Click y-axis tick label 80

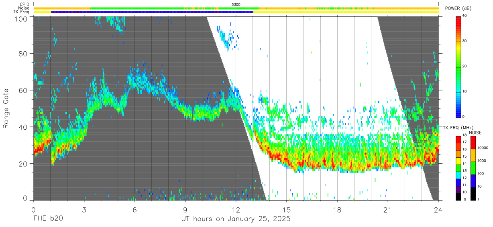(23, 54)
